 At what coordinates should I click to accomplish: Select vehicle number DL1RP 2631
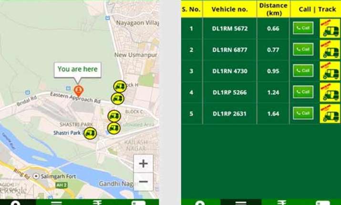(229, 114)
